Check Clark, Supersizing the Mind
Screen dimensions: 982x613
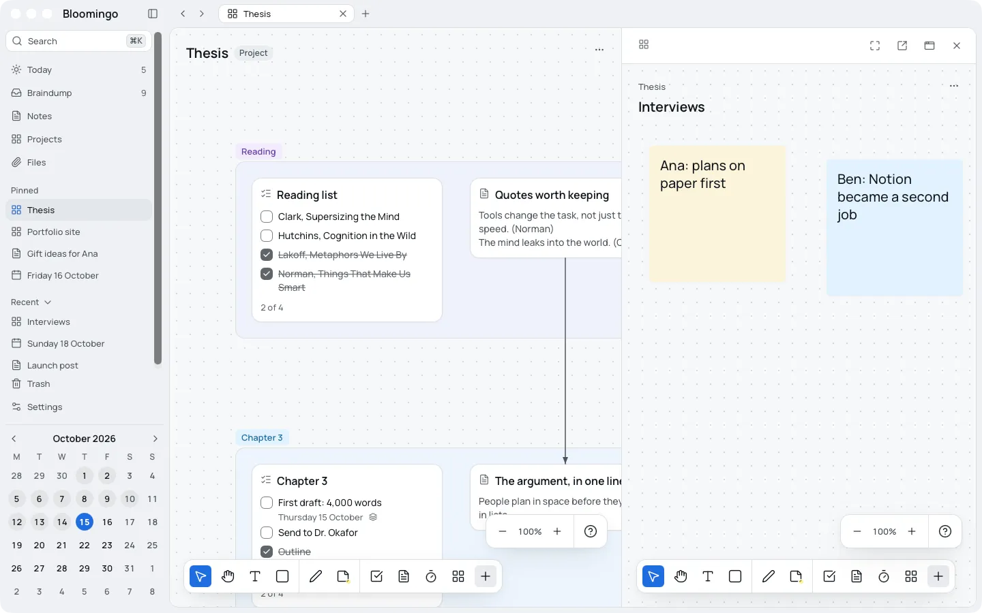tap(267, 217)
